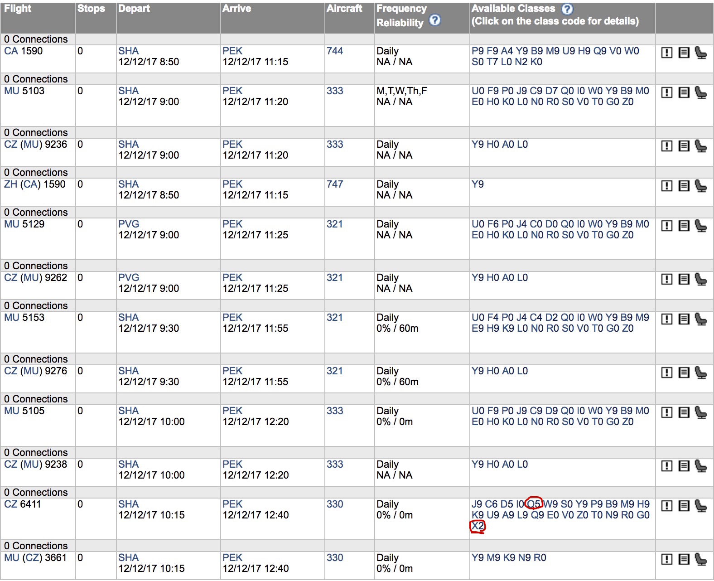714x581 pixels.
Task: View flight details icon for MU (CZ) 3661
Action: click(684, 559)
